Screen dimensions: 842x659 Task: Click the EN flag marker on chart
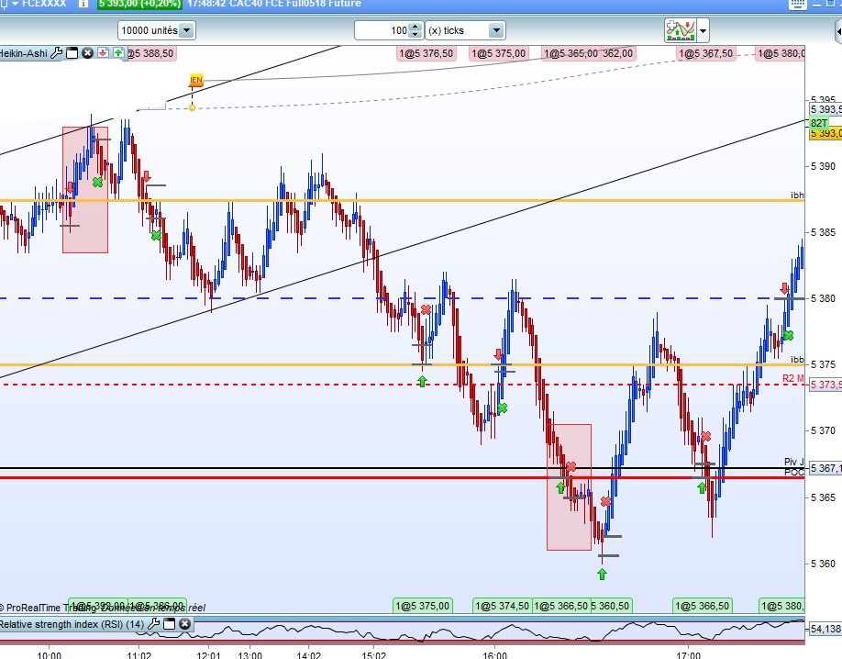click(196, 80)
